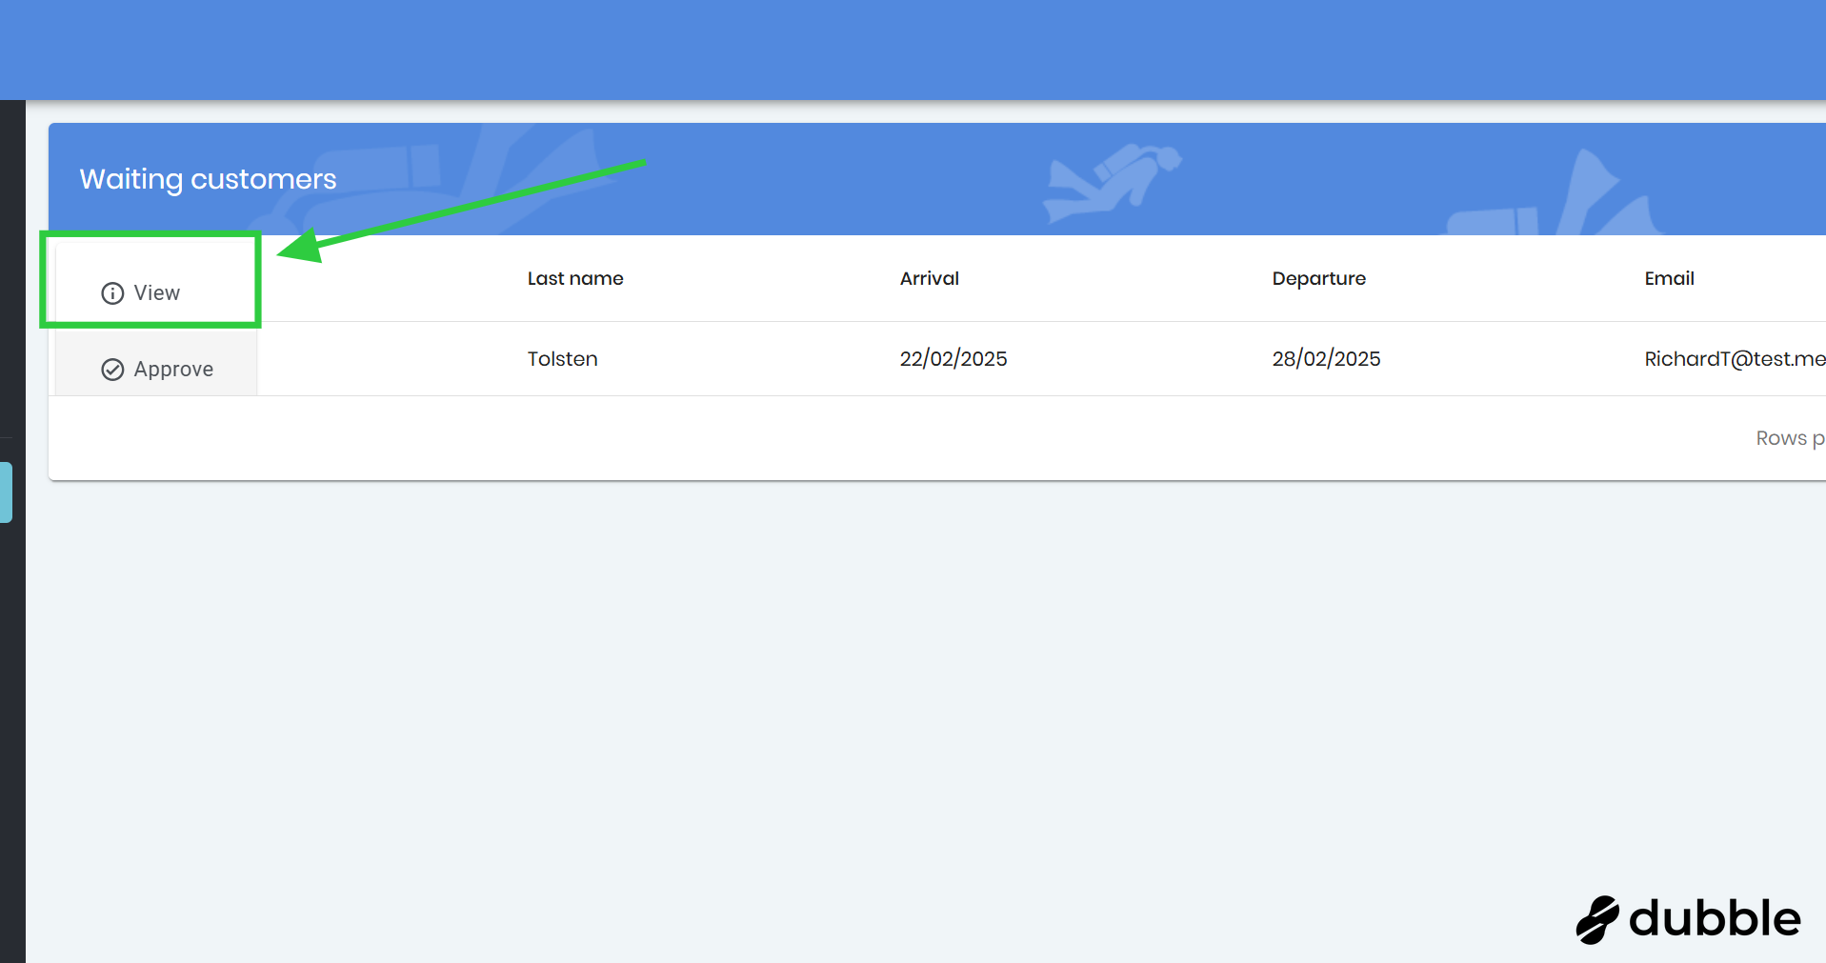Click the dubble logo symbol
Screen dimensions: 1826x963
click(x=1597, y=919)
